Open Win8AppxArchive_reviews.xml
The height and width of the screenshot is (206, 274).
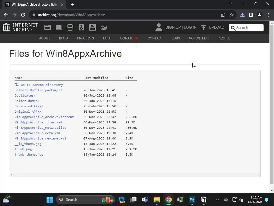pyautogui.click(x=40, y=138)
